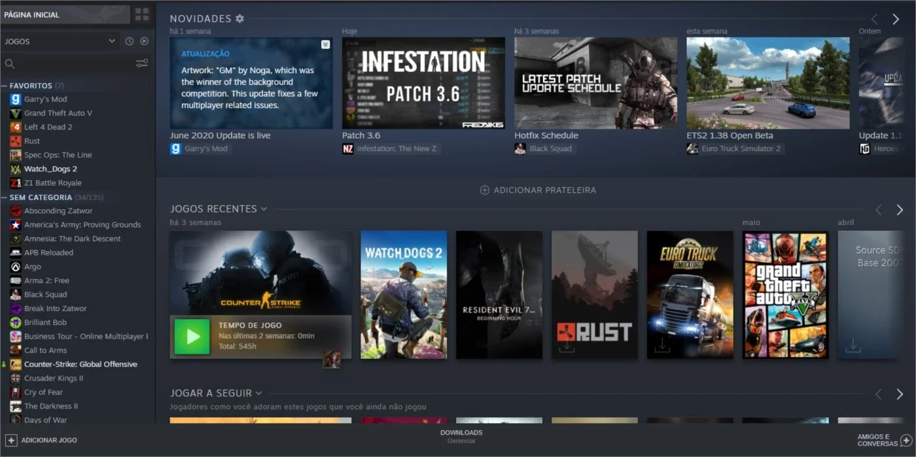Click Brilliant Bob game icon
This screenshot has height=457, width=916.
15,322
